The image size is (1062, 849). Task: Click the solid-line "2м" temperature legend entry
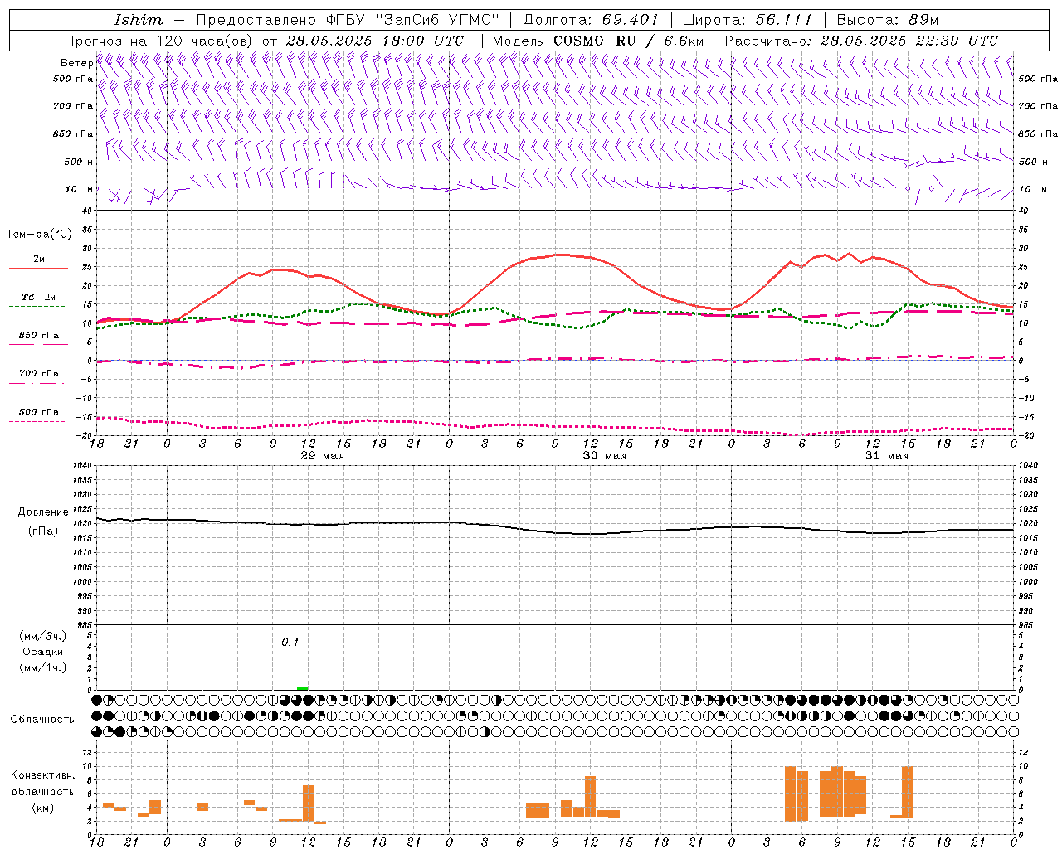(x=39, y=260)
